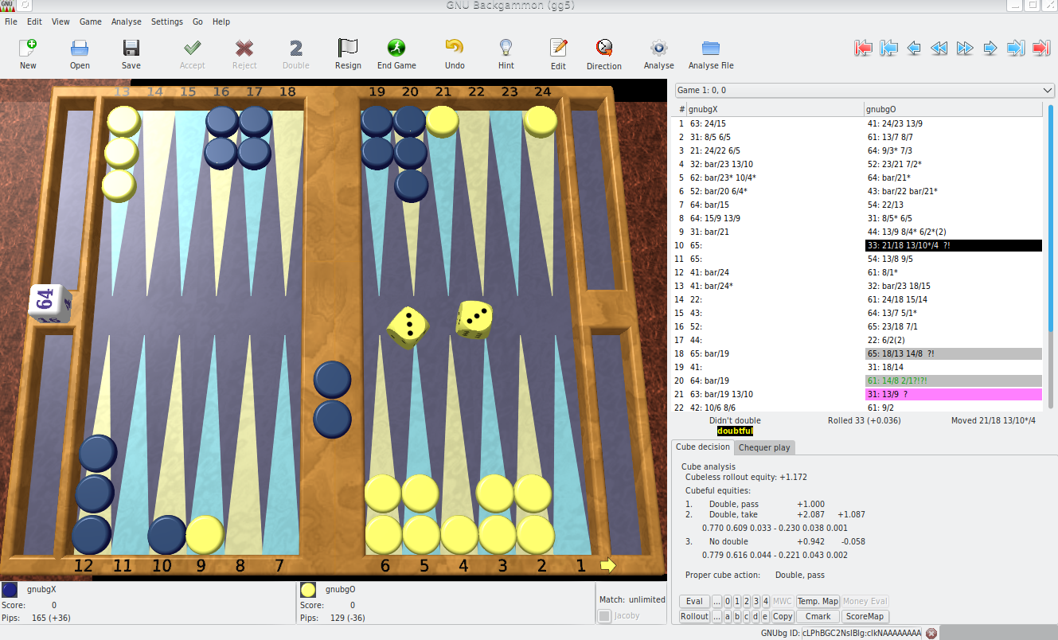Image resolution: width=1058 pixels, height=640 pixels.
Task: Change play Direction via toolbar icon
Action: 603,48
